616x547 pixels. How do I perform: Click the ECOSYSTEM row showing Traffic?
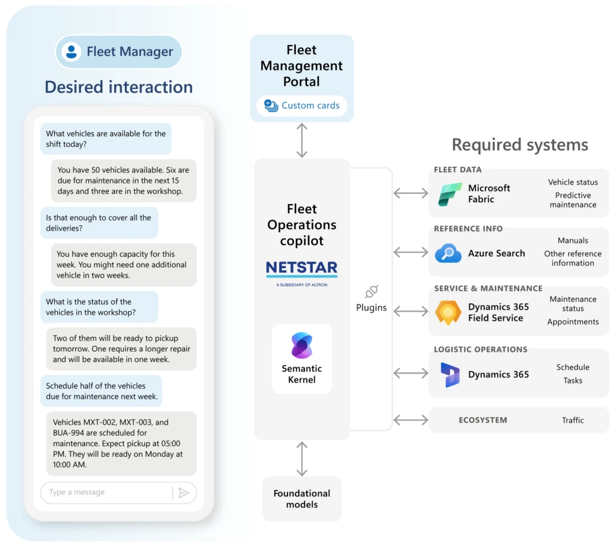tap(519, 420)
